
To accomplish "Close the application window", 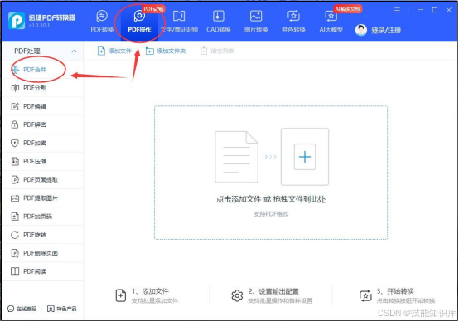I will pos(449,10).
